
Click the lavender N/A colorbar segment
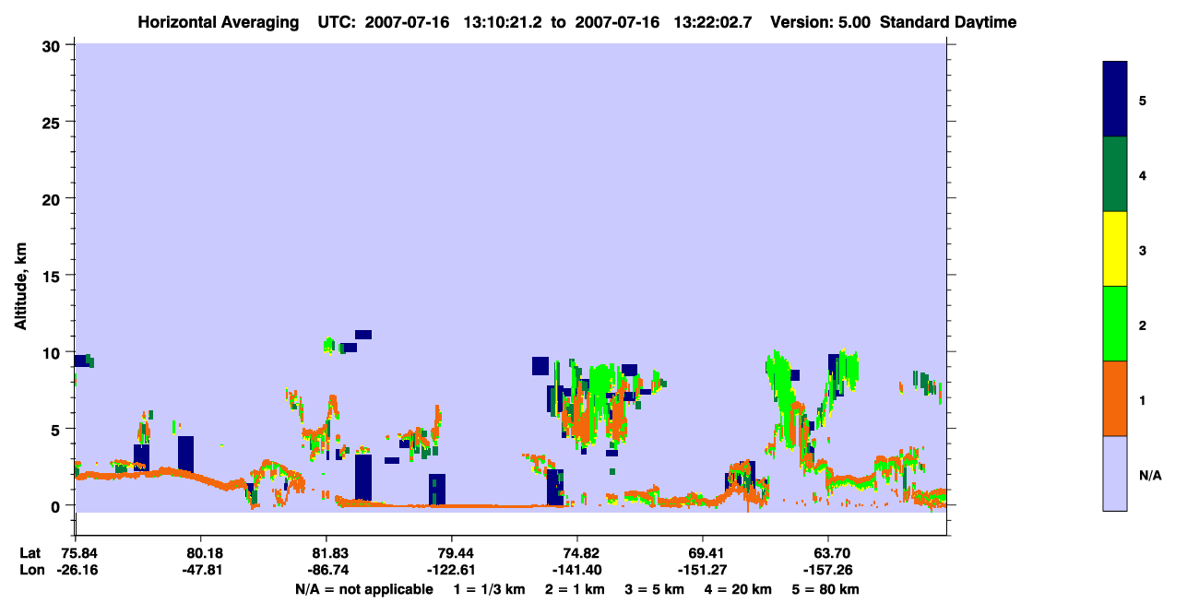click(1115, 473)
